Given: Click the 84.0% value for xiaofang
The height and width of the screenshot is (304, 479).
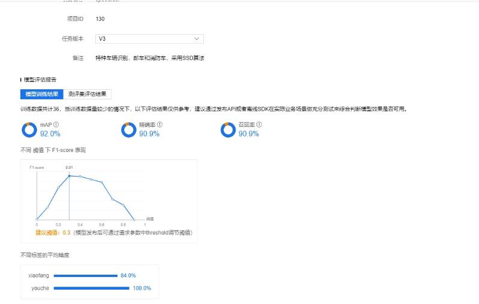Looking at the screenshot, I should click(128, 276).
